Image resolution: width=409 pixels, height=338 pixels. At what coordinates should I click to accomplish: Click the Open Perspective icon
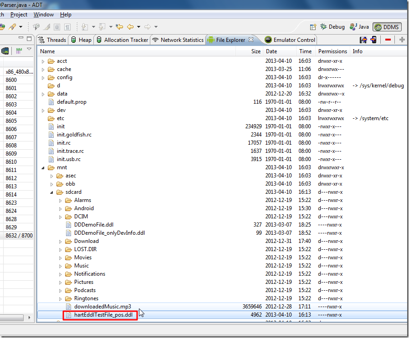[x=313, y=27]
